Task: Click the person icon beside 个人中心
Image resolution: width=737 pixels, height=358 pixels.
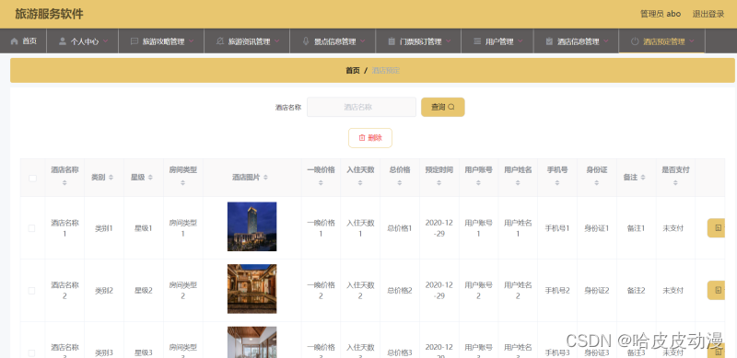Action: coord(63,41)
